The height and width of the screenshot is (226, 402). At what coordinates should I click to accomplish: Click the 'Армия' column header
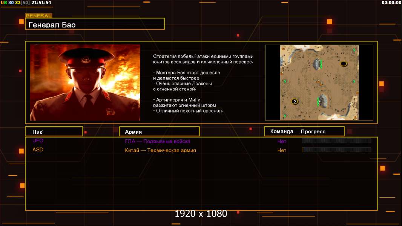159,131
